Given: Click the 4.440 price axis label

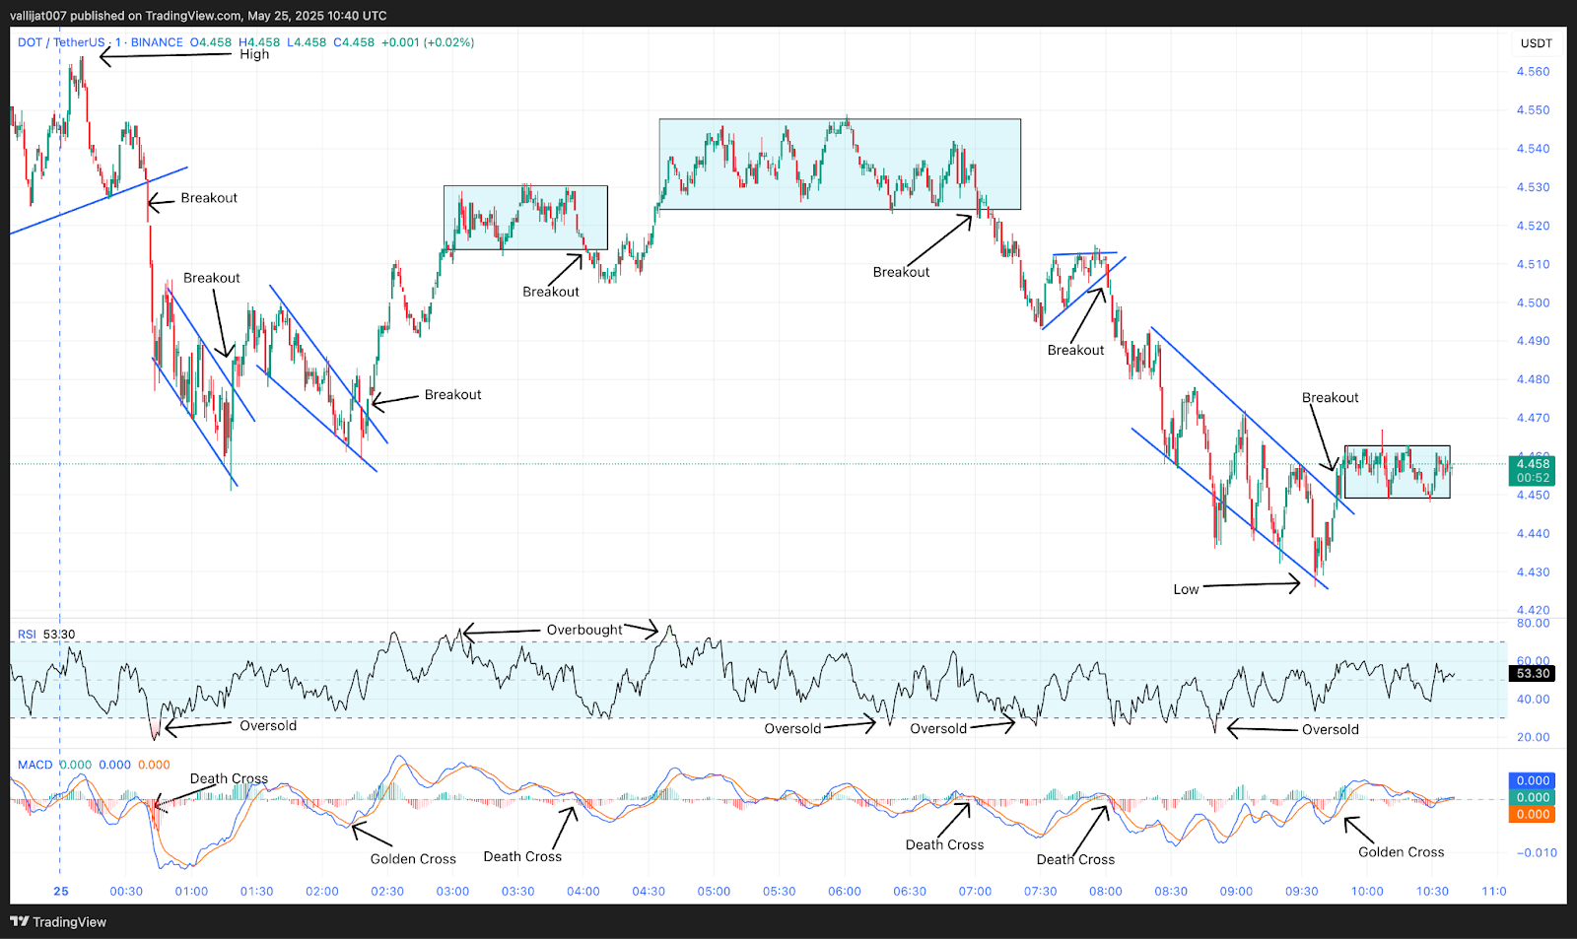Looking at the screenshot, I should (1533, 534).
